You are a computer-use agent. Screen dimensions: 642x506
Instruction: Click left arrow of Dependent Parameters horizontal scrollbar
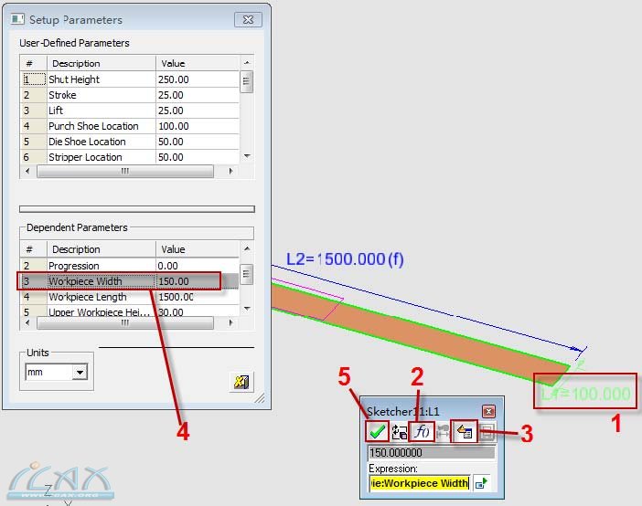27,322
